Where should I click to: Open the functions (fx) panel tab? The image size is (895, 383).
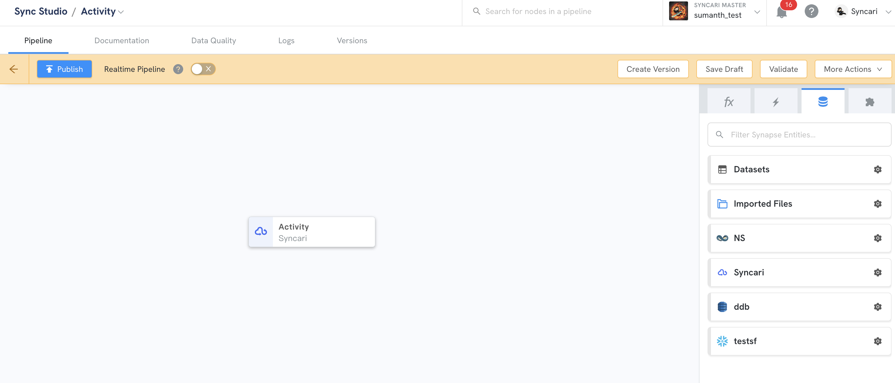[x=728, y=102]
